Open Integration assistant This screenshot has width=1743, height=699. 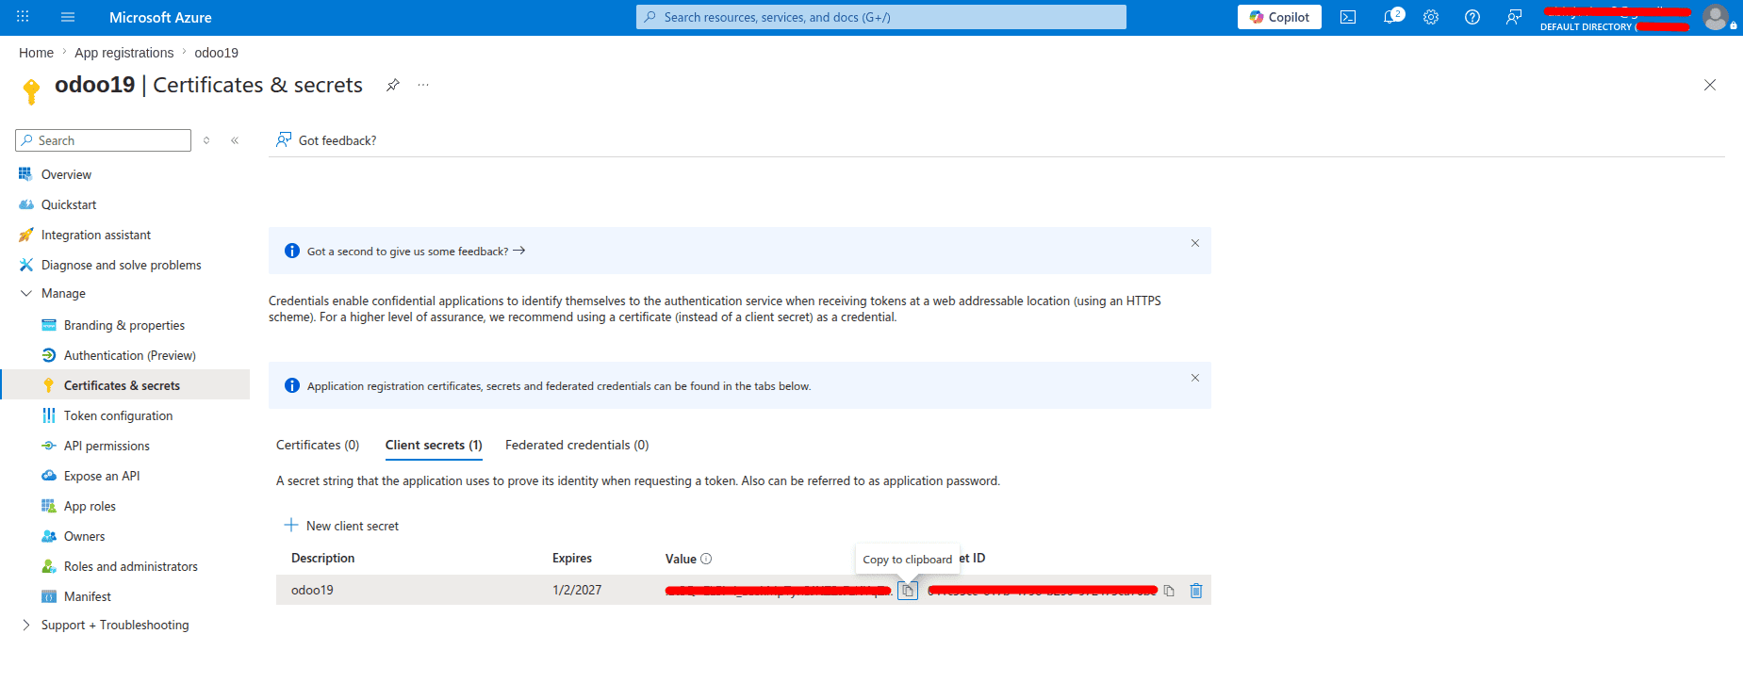click(95, 235)
